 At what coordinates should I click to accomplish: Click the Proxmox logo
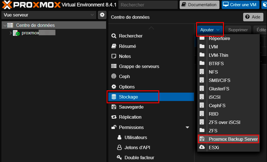point(31,5)
